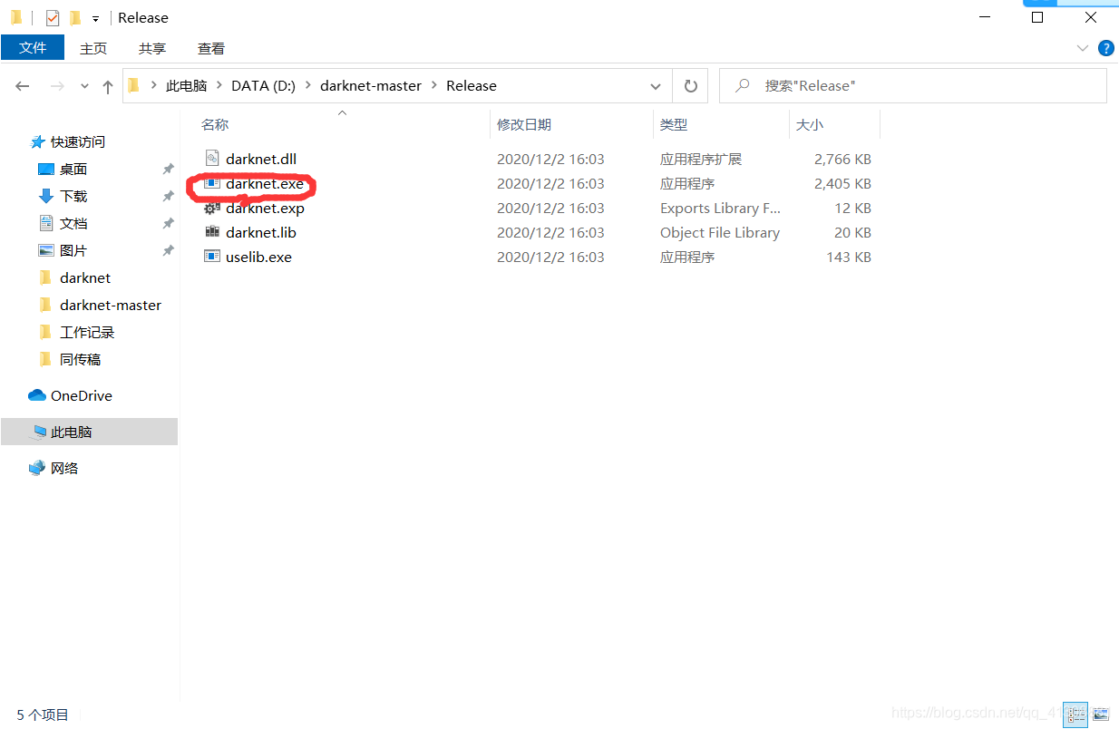Click the Documents (文档) icon in sidebar

[46, 223]
